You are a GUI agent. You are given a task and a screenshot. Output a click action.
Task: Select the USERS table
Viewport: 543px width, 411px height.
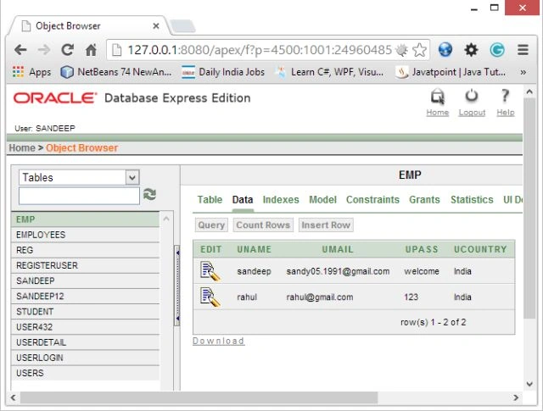click(x=85, y=373)
